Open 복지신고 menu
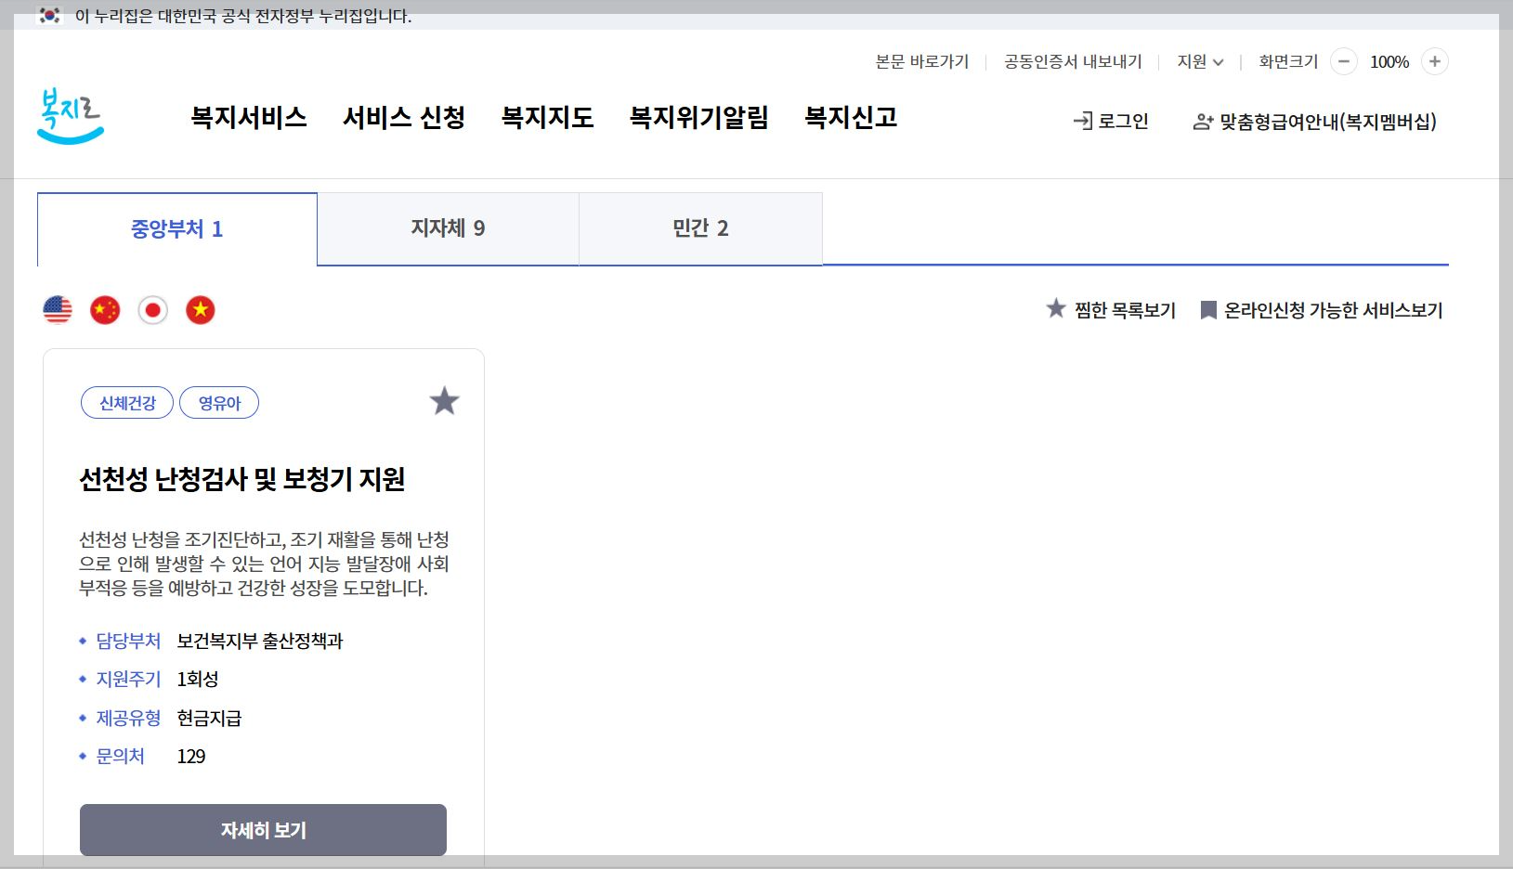 (x=851, y=118)
